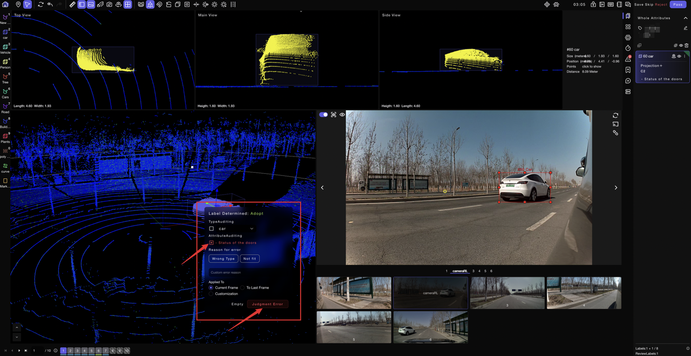Select the To Last Frame radio option
The height and width of the screenshot is (356, 691).
[243, 287]
